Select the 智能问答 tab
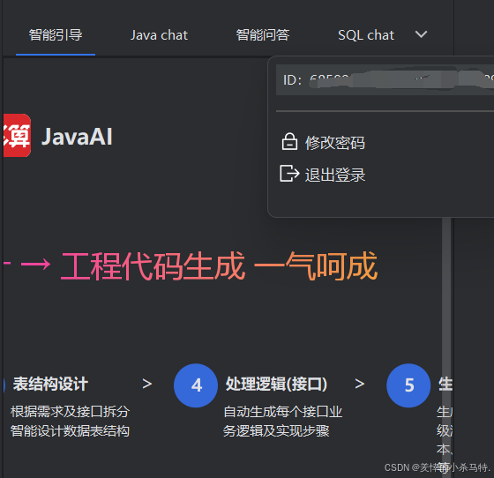 click(263, 35)
